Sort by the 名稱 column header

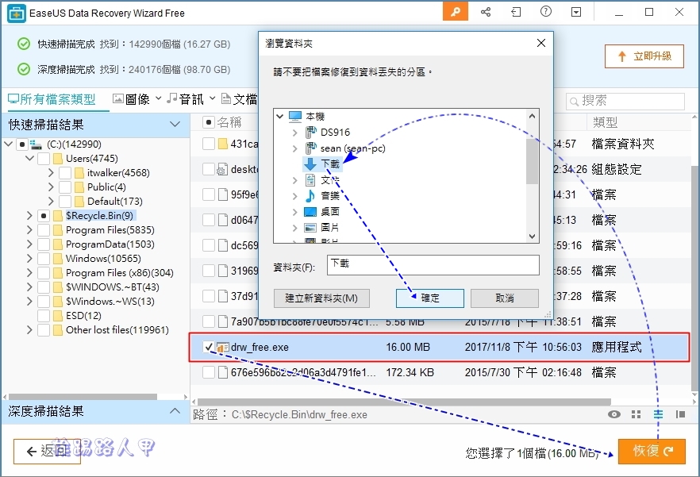click(229, 122)
